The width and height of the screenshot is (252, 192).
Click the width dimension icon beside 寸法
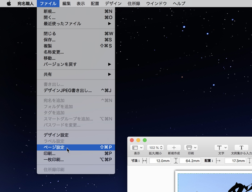click(x=145, y=161)
